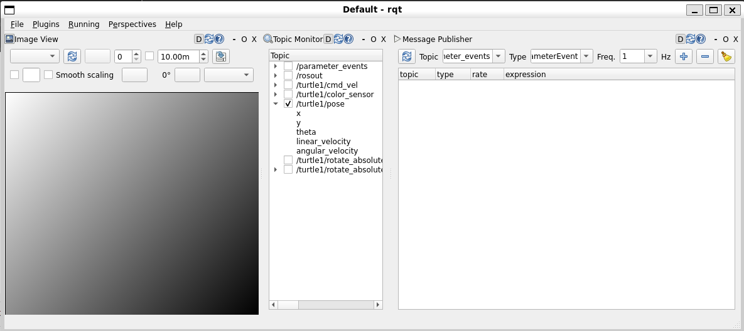Viewport: 744px width, 331px height.
Task: Collapse the /turtle1/pose topic tree
Action: 276,103
